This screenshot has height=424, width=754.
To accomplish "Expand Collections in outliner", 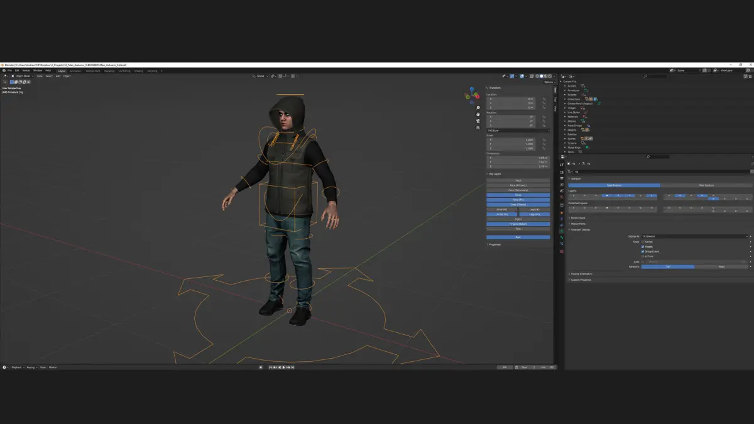I will click(x=564, y=99).
